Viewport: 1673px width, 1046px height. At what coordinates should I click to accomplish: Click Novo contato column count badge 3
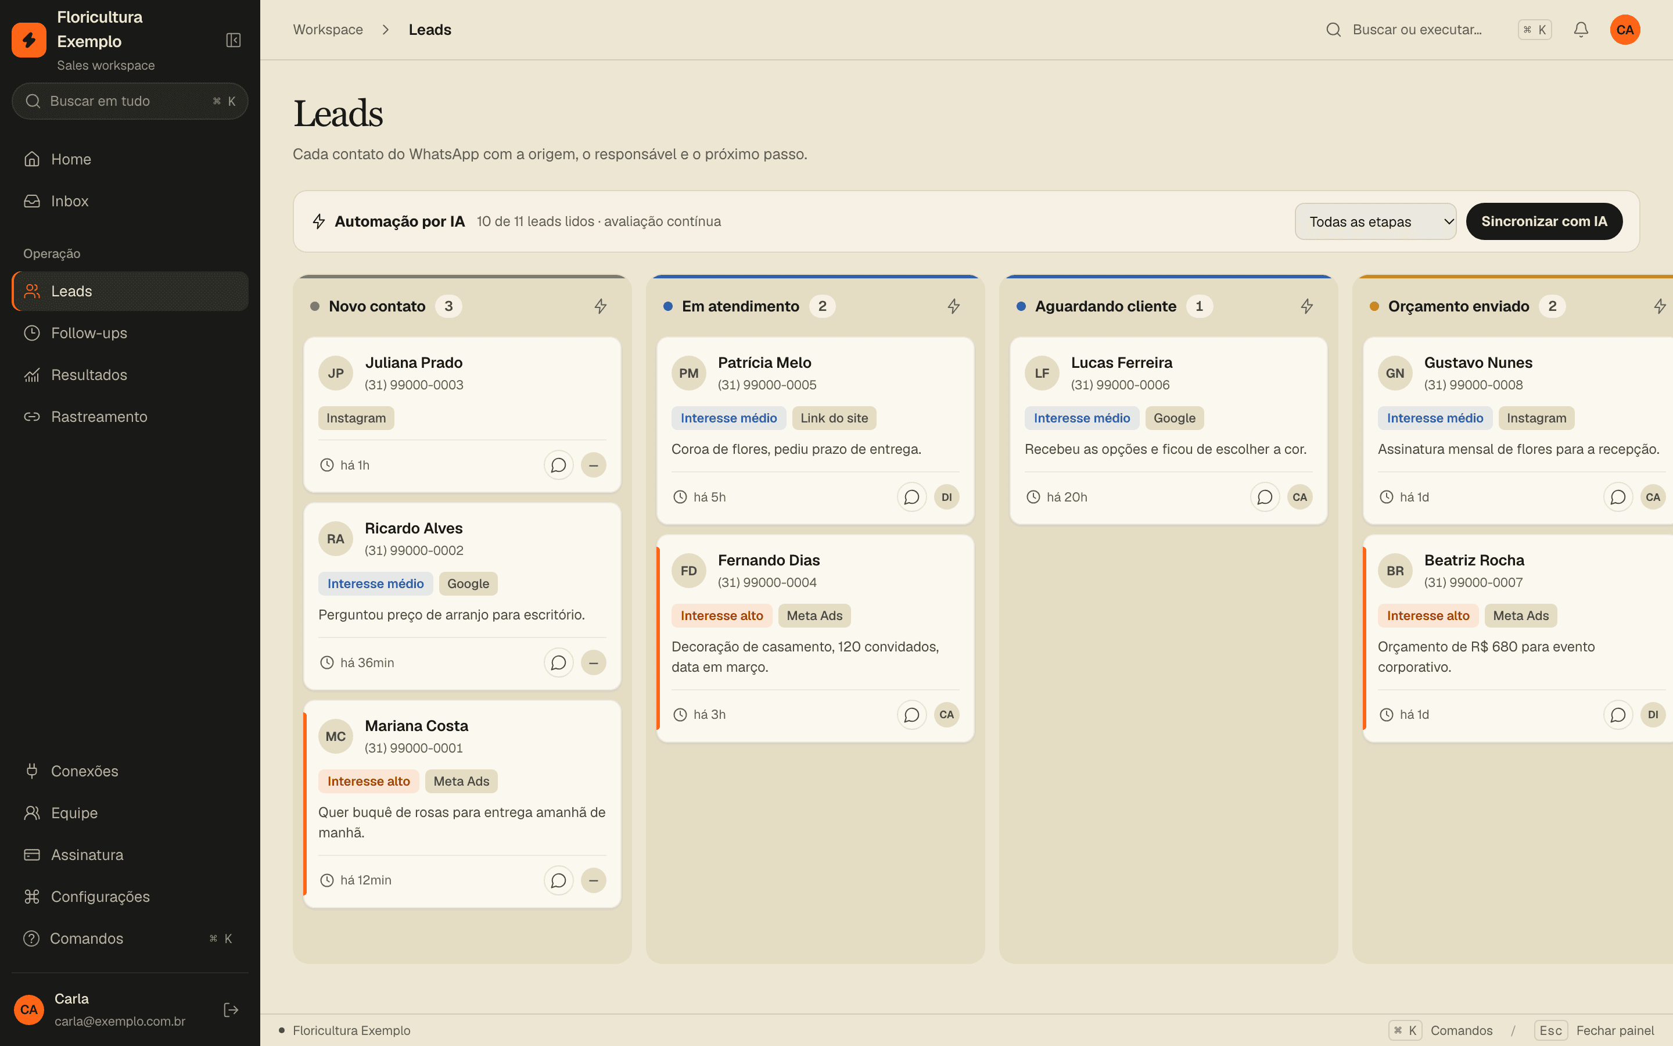[448, 306]
